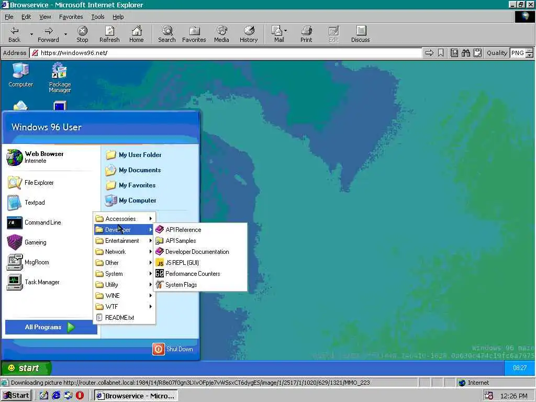This screenshot has width=536, height=402.
Task: Open File Explorer from start menu
Action: click(x=31, y=183)
